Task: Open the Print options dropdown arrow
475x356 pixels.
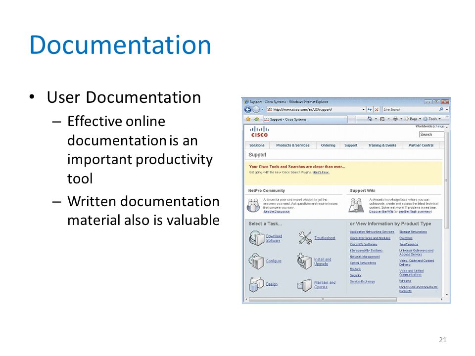Action: (x=401, y=119)
